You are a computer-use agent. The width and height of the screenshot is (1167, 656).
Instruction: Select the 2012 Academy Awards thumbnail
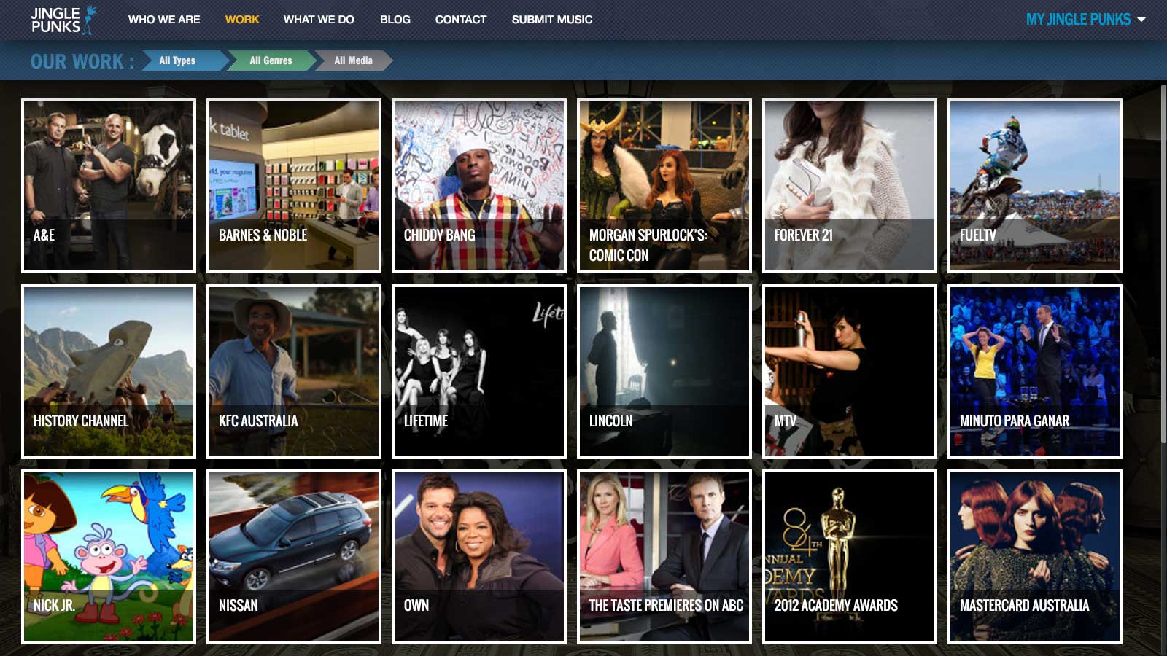pyautogui.click(x=850, y=557)
